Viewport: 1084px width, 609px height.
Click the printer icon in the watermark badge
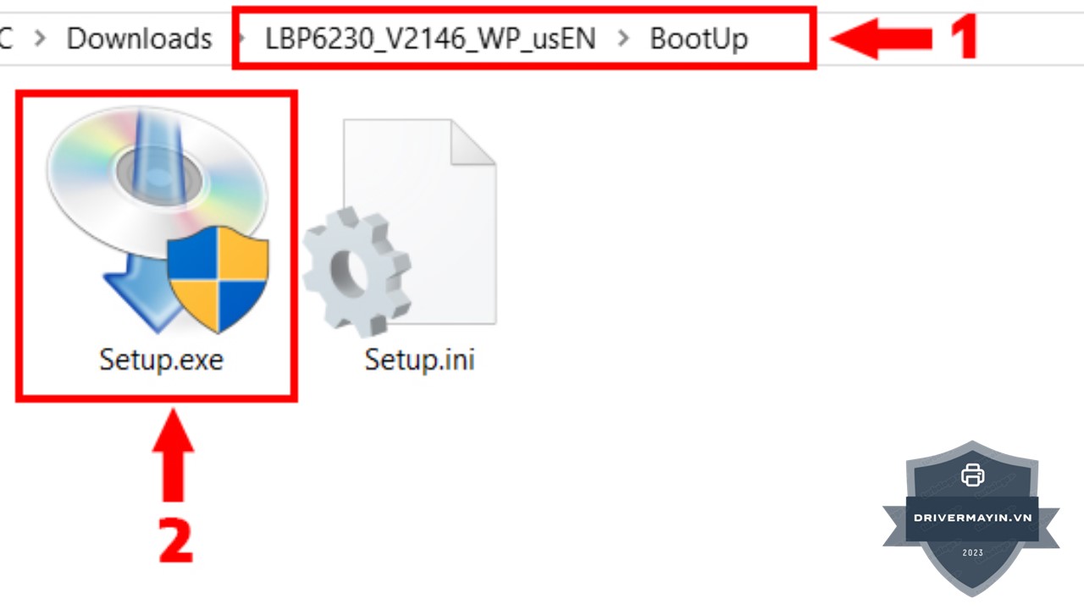pos(972,475)
